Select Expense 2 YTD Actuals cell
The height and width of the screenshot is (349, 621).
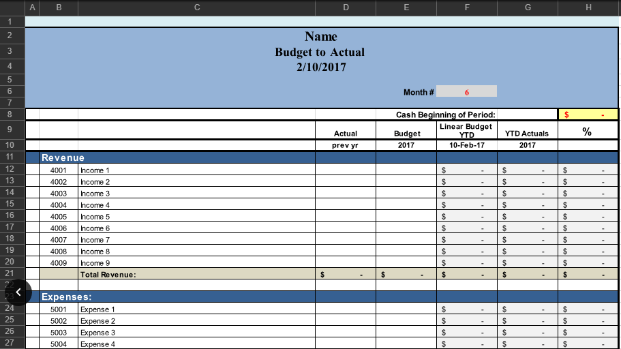[528, 321]
